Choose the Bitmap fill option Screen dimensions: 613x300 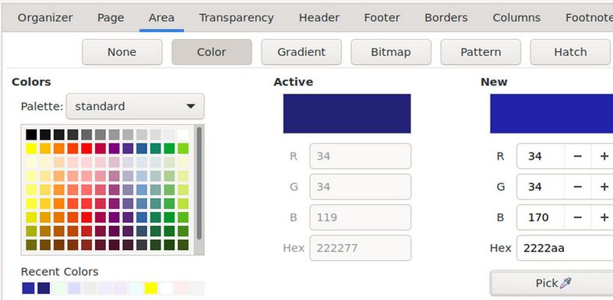click(391, 52)
